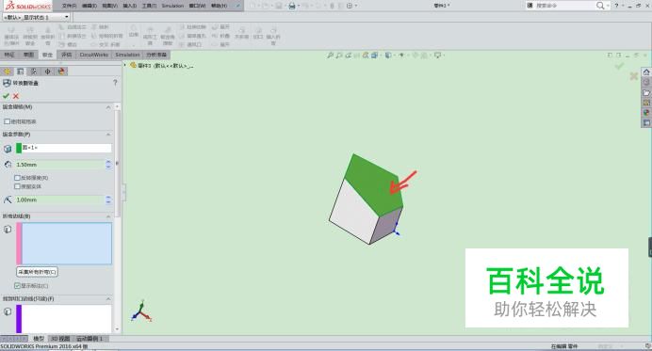Click the search magnifier icon at top right
The image size is (652, 351).
[599, 6]
